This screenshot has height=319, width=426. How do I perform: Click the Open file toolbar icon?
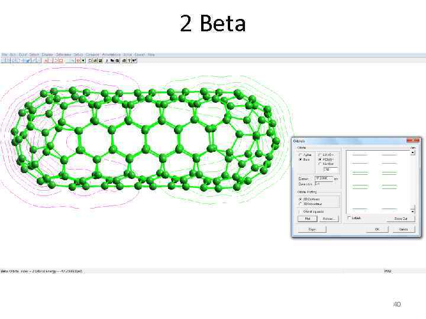click(95, 60)
